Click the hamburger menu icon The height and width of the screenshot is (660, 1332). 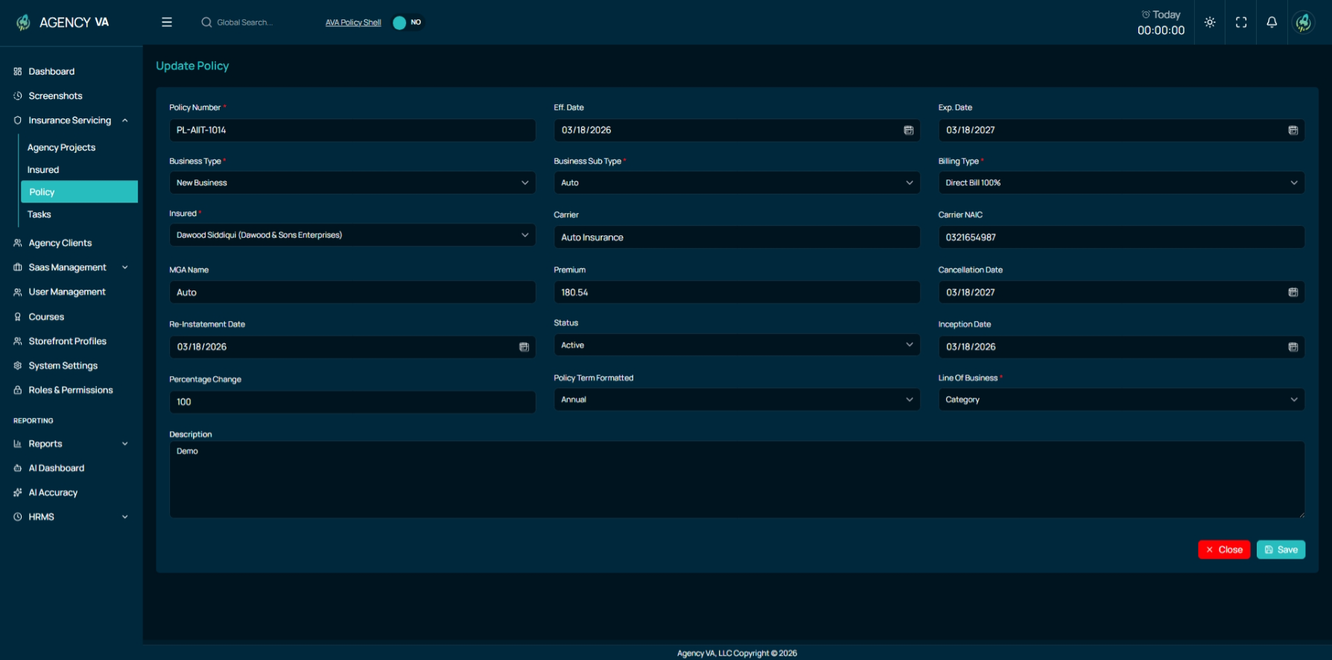pyautogui.click(x=167, y=22)
